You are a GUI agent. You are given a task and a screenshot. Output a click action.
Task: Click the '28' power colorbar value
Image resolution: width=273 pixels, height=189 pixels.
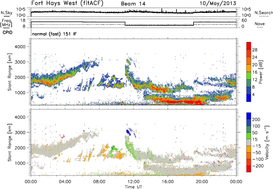click(255, 50)
